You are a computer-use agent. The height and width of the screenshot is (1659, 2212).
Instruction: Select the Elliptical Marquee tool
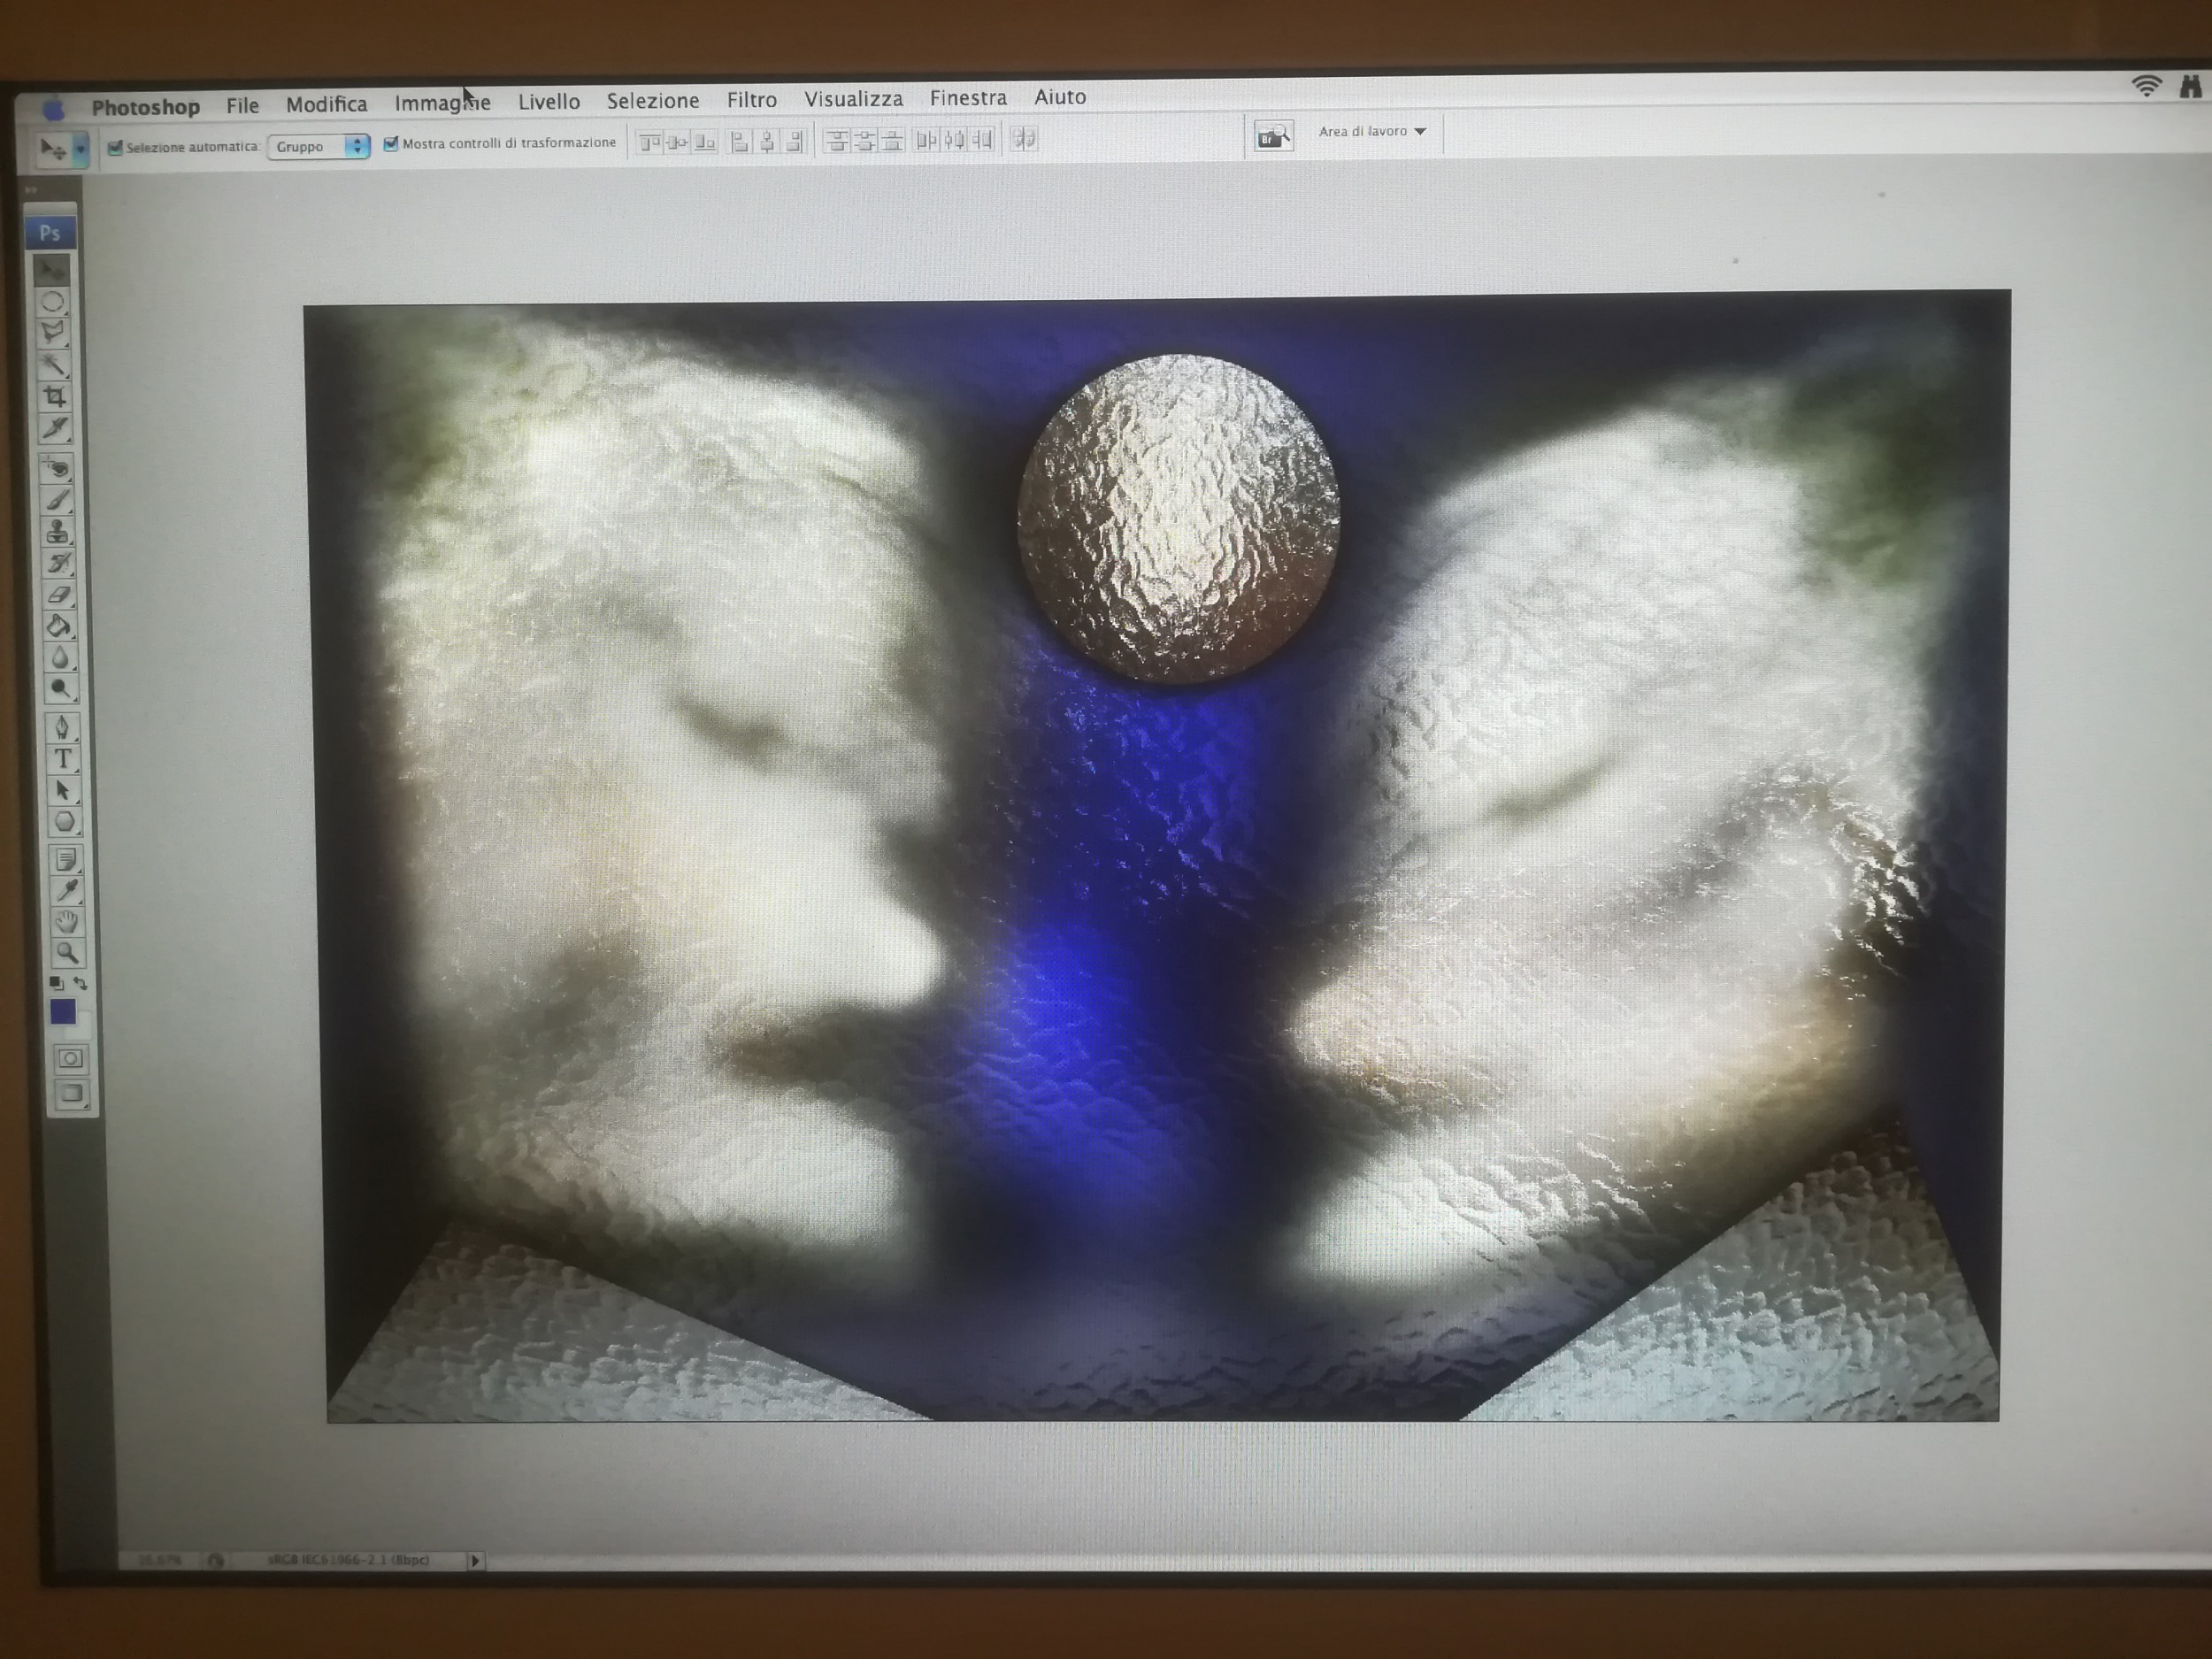coord(53,302)
